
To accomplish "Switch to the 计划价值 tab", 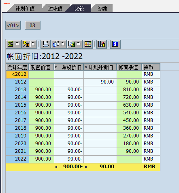I will pos(25,9).
